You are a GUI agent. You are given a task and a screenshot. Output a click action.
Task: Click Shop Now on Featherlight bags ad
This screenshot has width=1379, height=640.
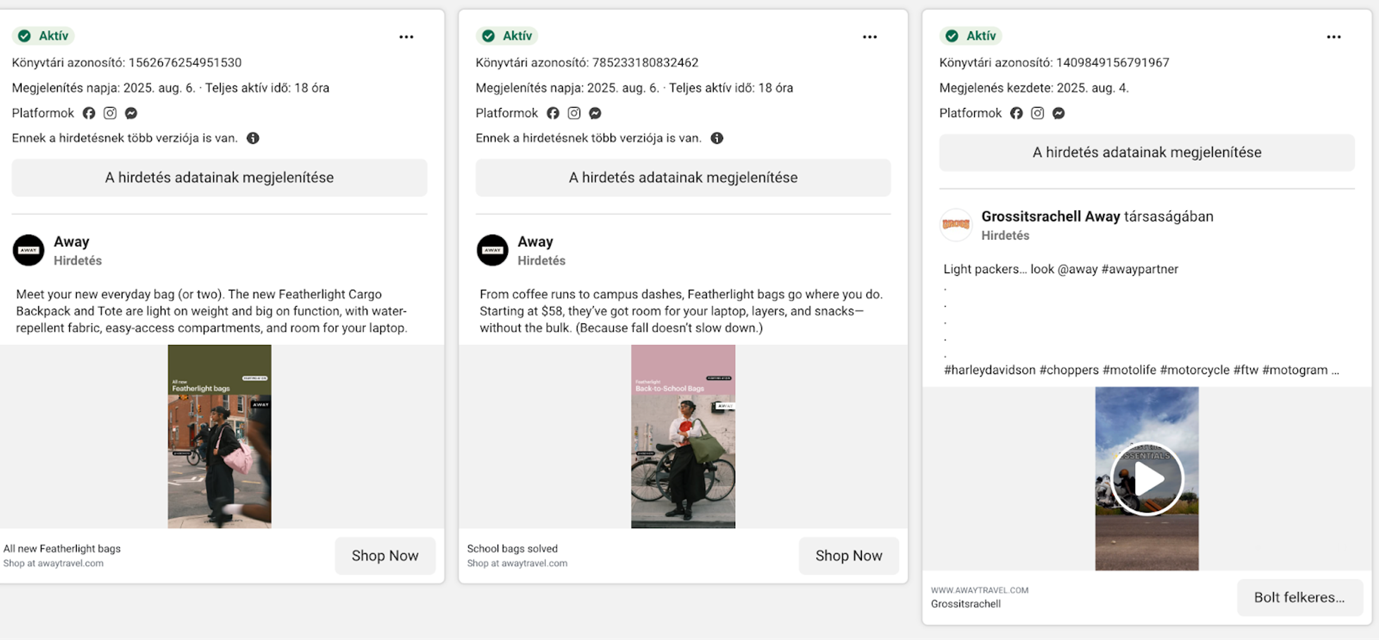click(x=385, y=555)
